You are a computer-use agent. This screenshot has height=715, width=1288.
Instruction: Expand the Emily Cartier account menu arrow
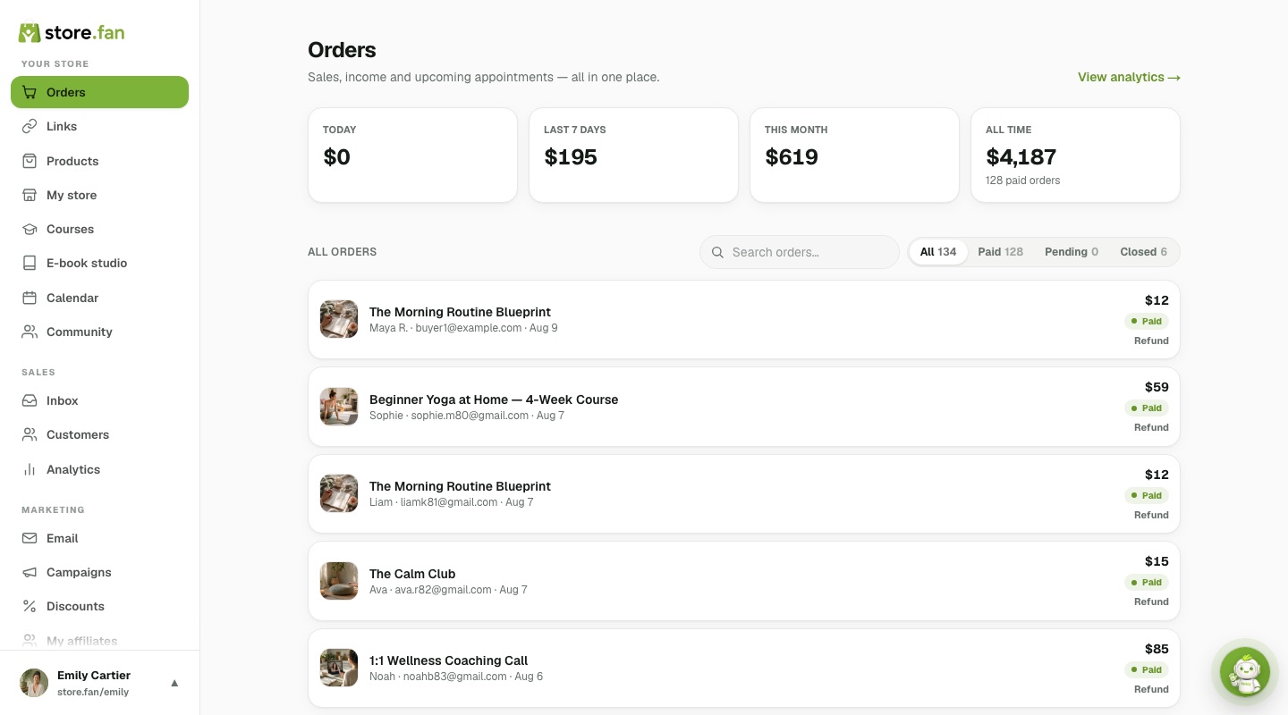click(174, 683)
